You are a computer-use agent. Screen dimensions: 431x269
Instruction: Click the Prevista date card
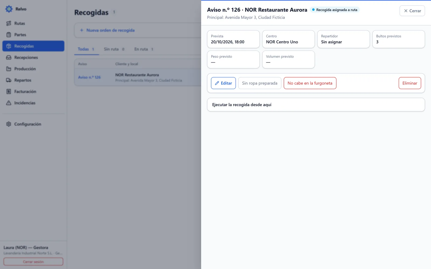[x=233, y=39]
